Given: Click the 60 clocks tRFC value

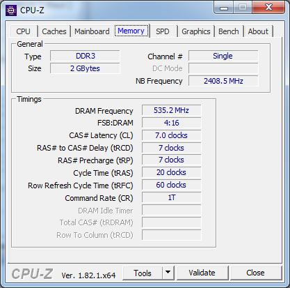Looking at the screenshot, I should [172, 185].
